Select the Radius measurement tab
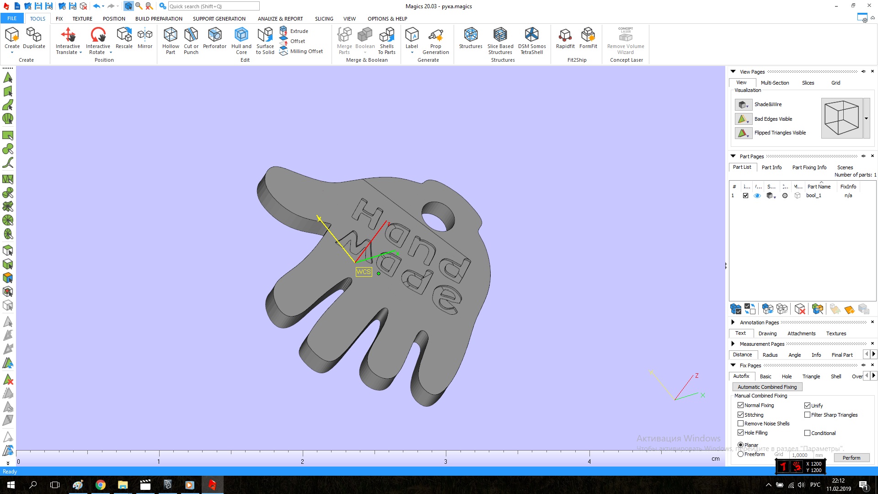The image size is (878, 494). (770, 355)
